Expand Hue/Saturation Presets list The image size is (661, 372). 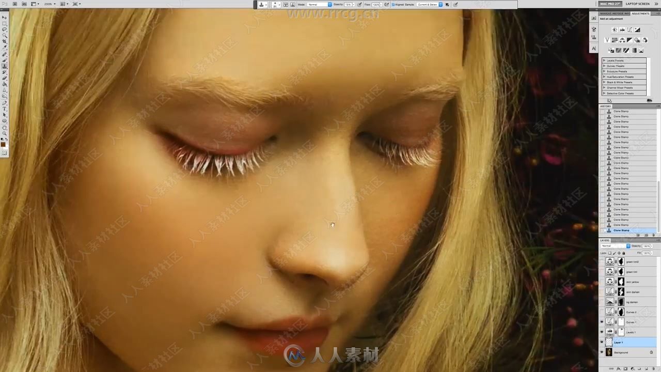click(604, 77)
